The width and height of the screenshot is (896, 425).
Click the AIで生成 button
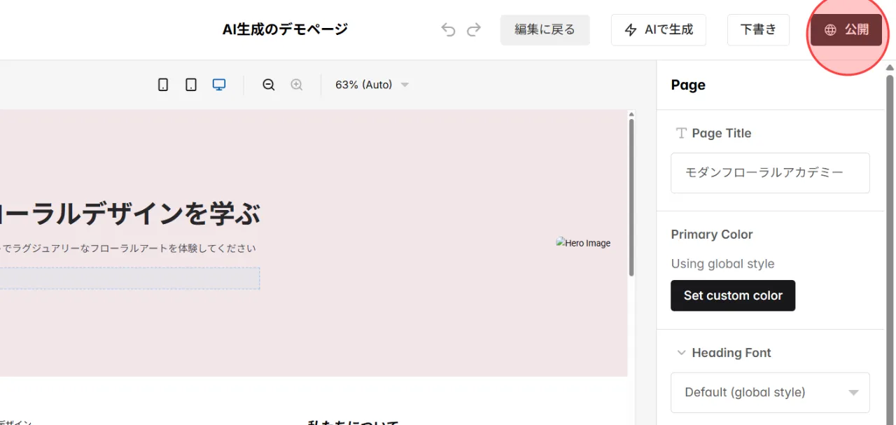659,29
